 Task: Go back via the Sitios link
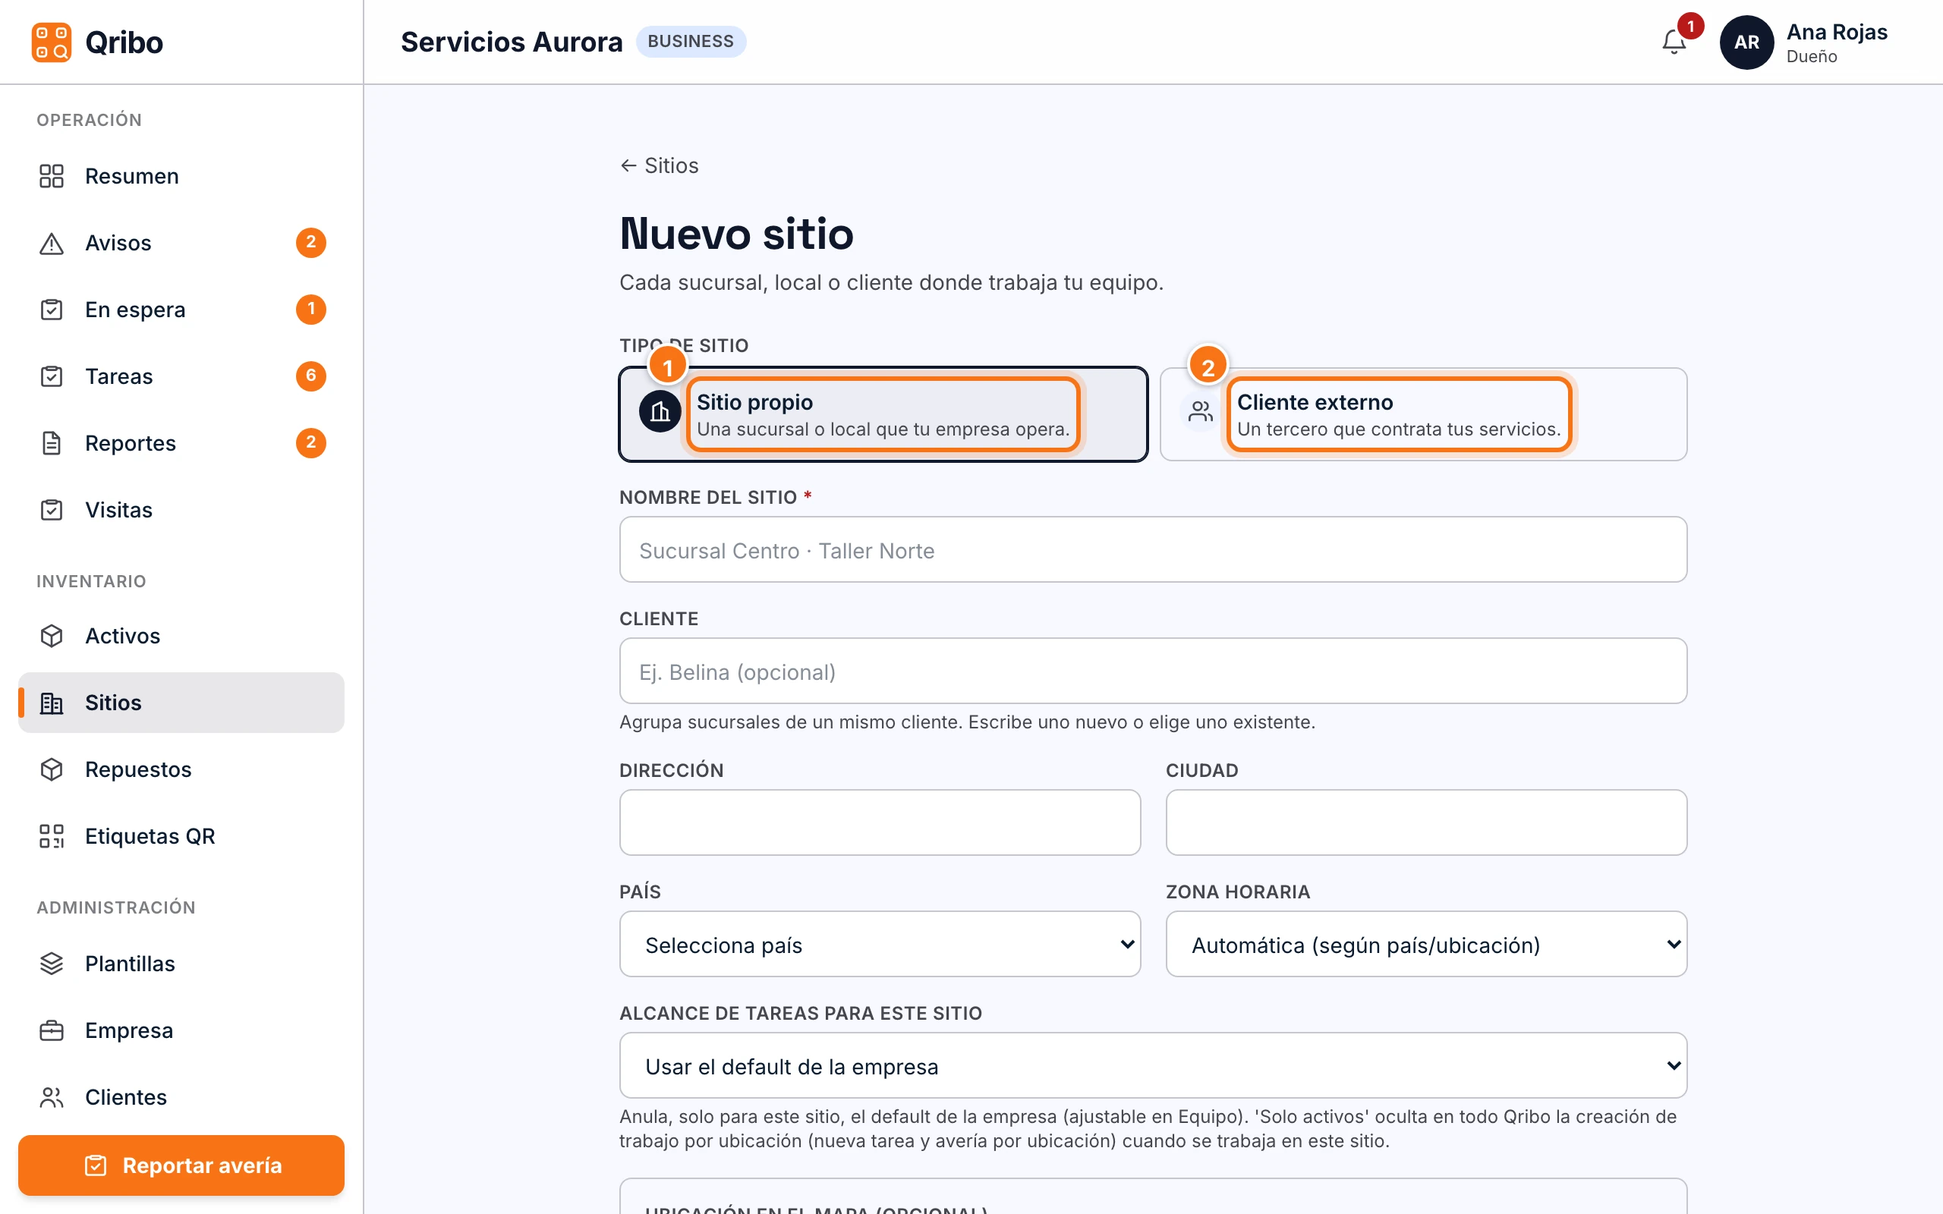(x=659, y=165)
